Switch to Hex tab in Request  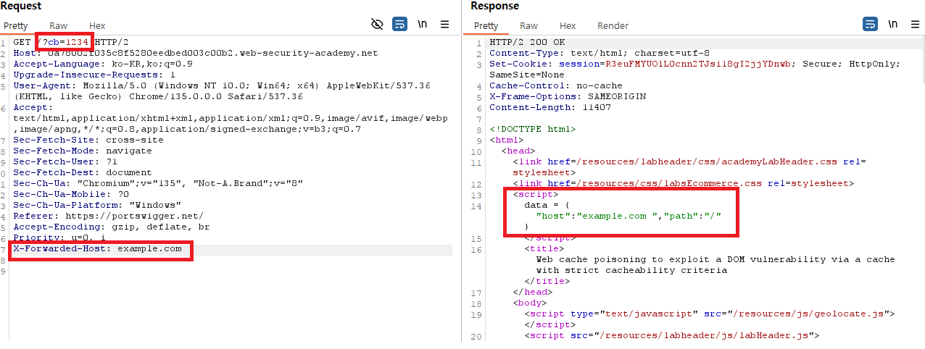(97, 26)
